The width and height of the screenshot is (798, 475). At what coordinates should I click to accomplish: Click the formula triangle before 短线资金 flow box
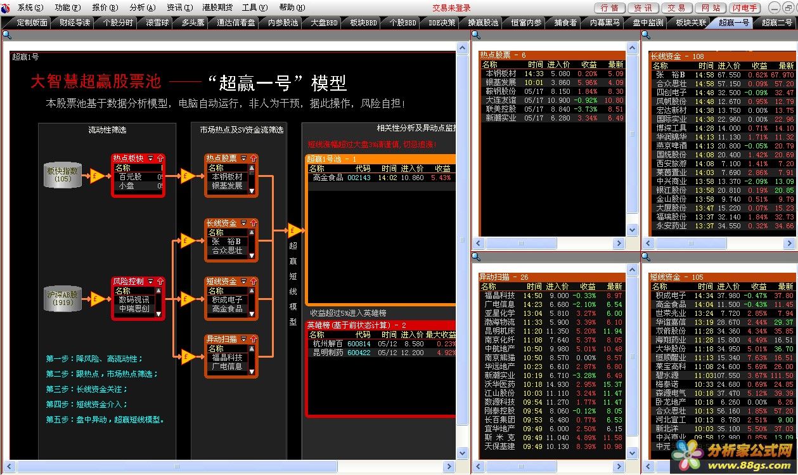click(188, 299)
